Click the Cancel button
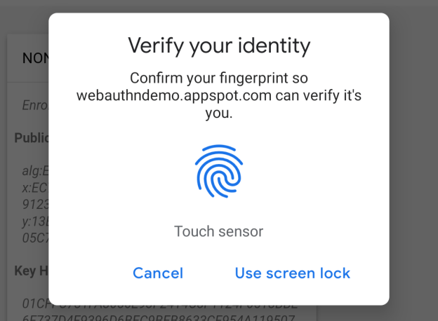 pos(158,273)
